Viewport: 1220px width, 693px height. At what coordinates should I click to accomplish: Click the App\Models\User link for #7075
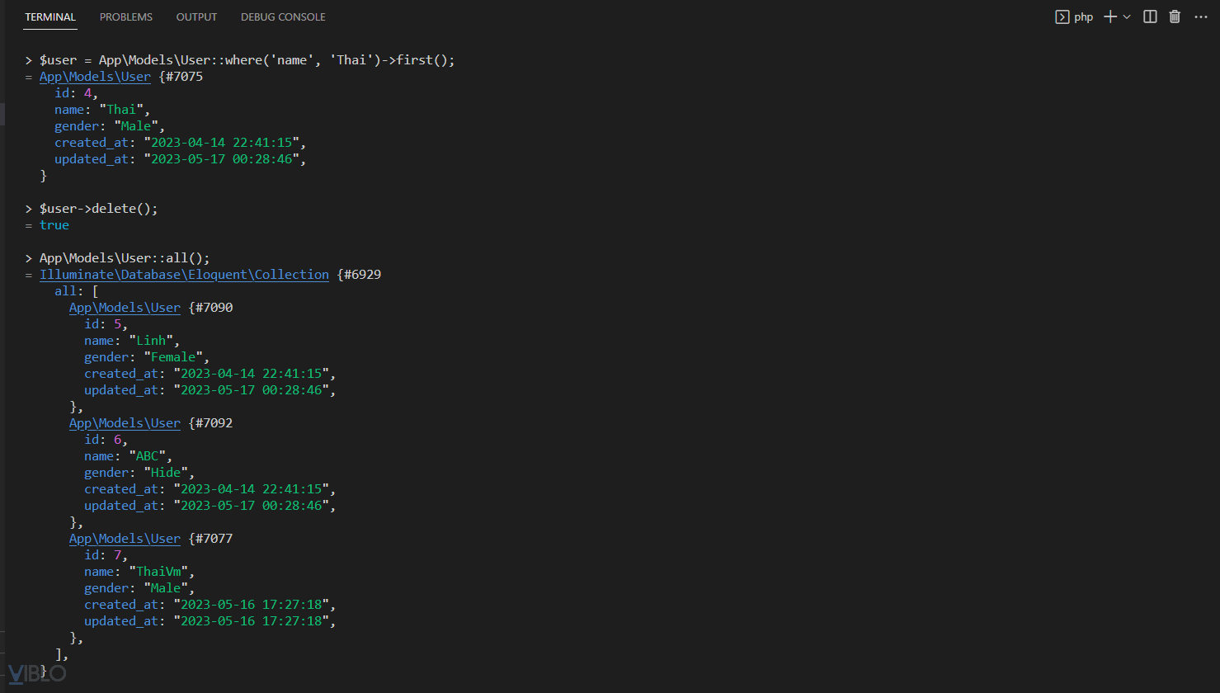coord(95,77)
